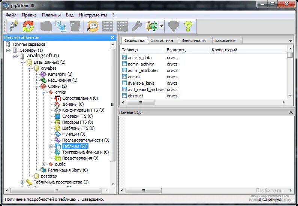Click the filtered rows view toolbar icon
Screen dimensions: 298x206
point(122,26)
